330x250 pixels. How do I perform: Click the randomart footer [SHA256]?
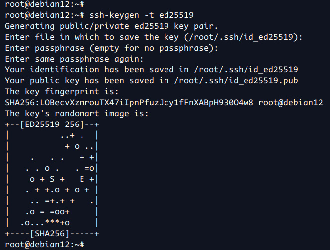click(x=52, y=233)
